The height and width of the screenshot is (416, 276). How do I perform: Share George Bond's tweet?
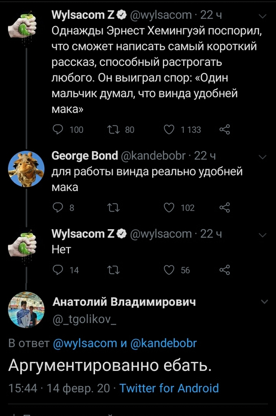224,208
